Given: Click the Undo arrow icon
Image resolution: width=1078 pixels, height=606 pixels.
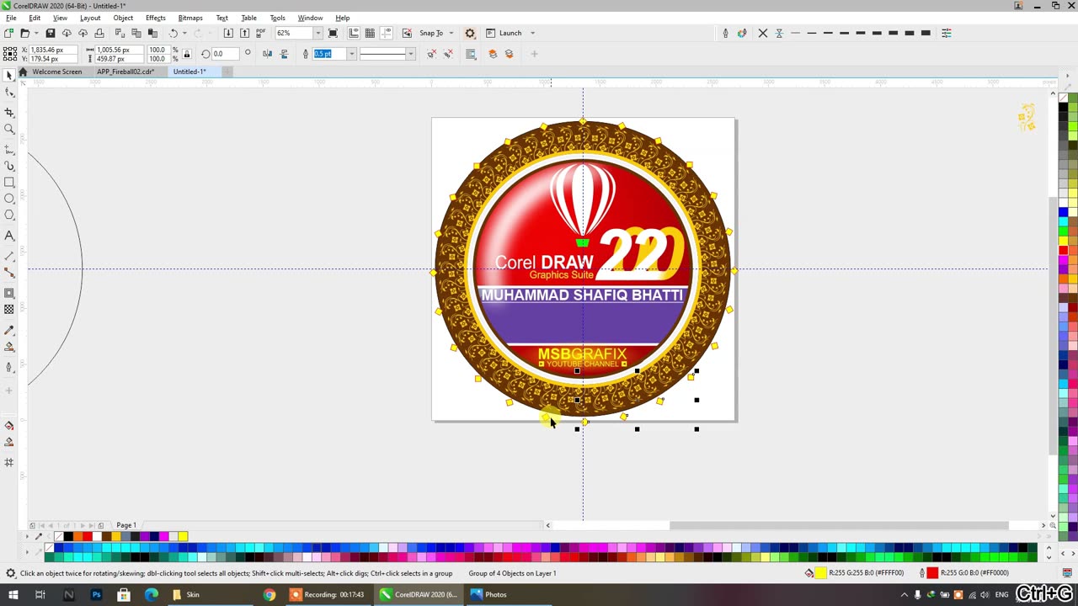Looking at the screenshot, I should point(173,33).
